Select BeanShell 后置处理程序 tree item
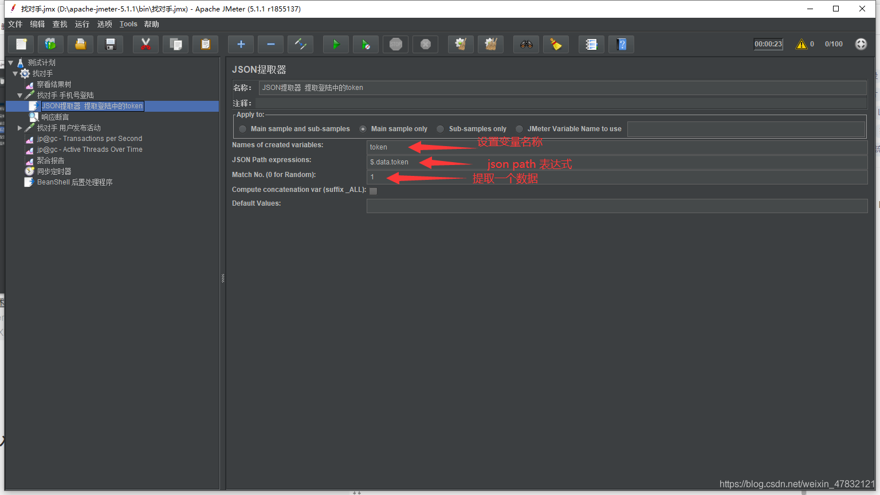Viewport: 880px width, 495px height. [x=75, y=182]
